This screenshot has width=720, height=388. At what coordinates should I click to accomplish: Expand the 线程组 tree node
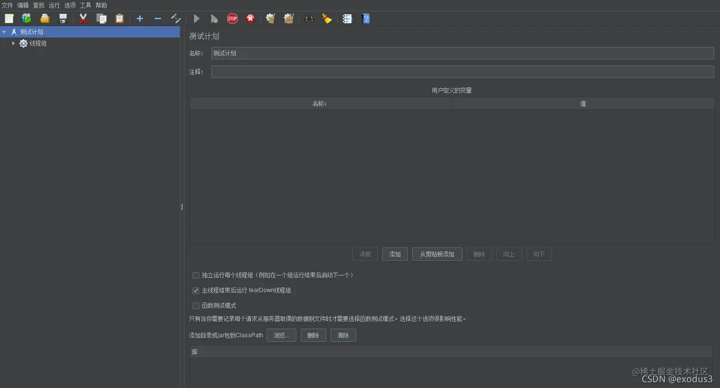[x=13, y=43]
